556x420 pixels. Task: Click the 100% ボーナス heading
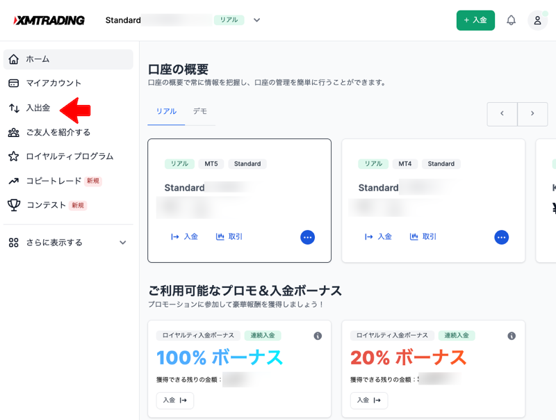[x=220, y=357]
